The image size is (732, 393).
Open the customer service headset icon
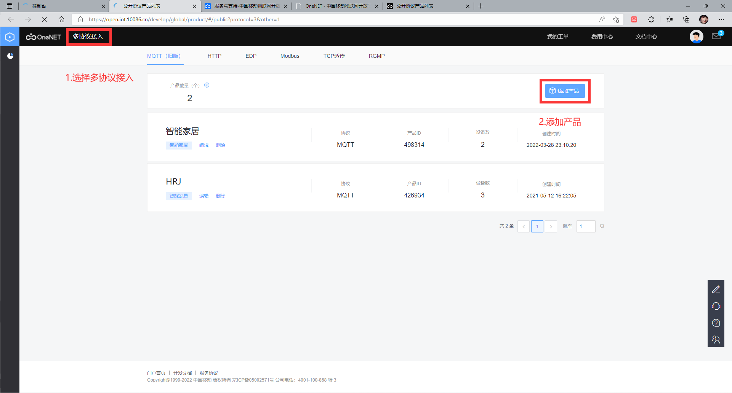716,306
